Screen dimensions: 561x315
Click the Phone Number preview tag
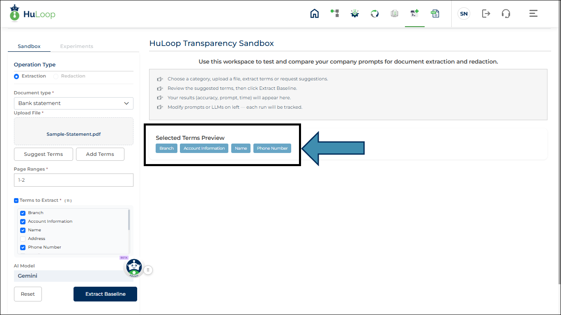[272, 148]
